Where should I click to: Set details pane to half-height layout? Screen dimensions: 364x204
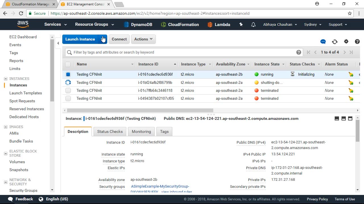click(344, 118)
